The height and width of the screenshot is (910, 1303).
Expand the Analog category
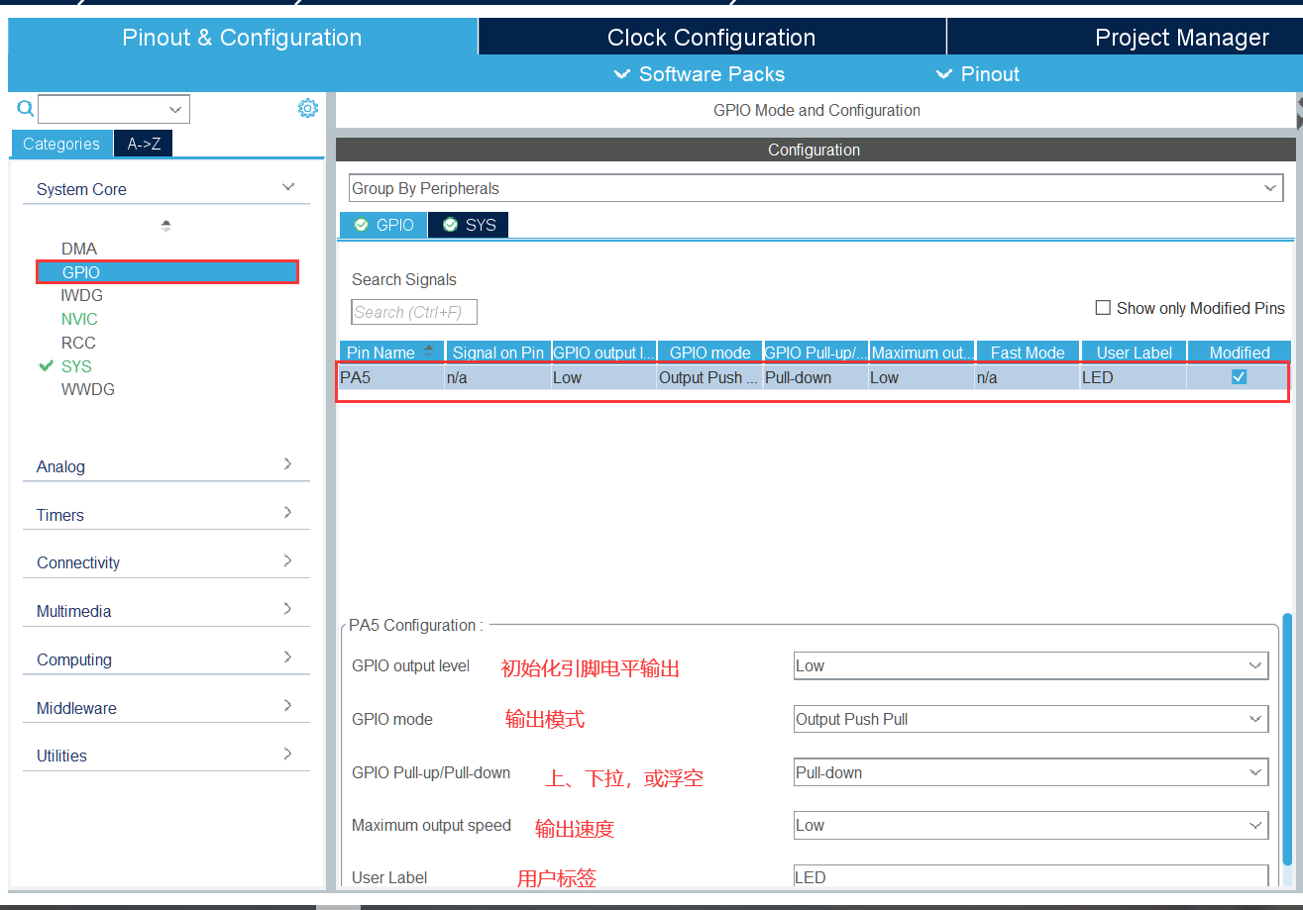[x=166, y=466]
